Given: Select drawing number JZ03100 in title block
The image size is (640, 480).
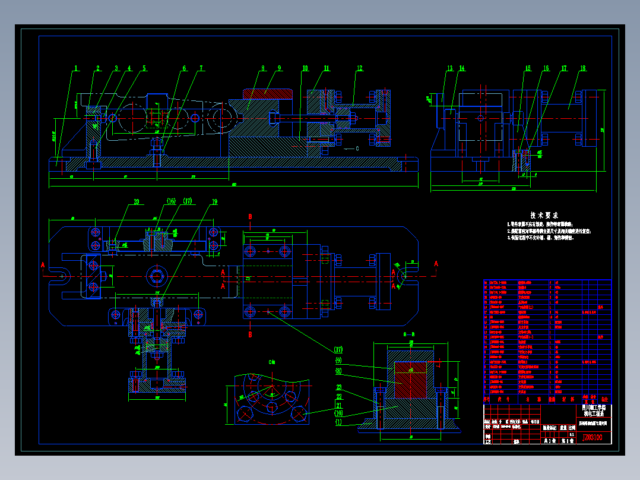Looking at the screenshot, I should [592, 437].
